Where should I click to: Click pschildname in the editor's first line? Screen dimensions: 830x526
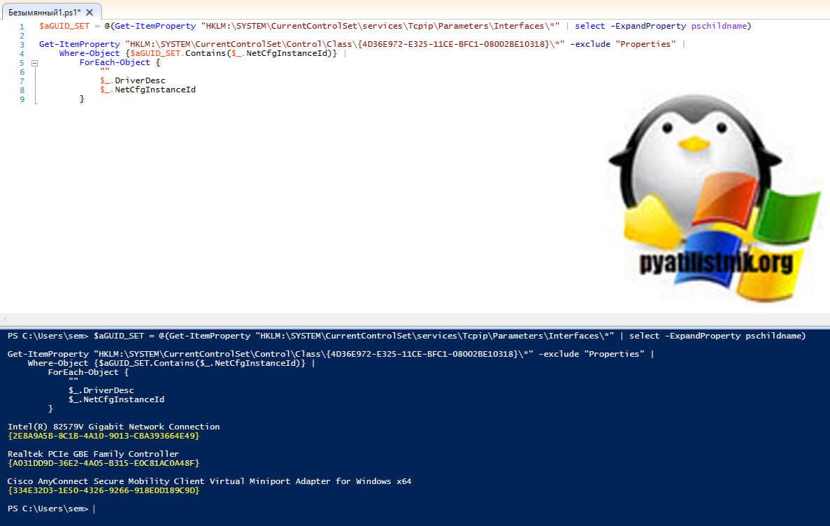click(719, 26)
